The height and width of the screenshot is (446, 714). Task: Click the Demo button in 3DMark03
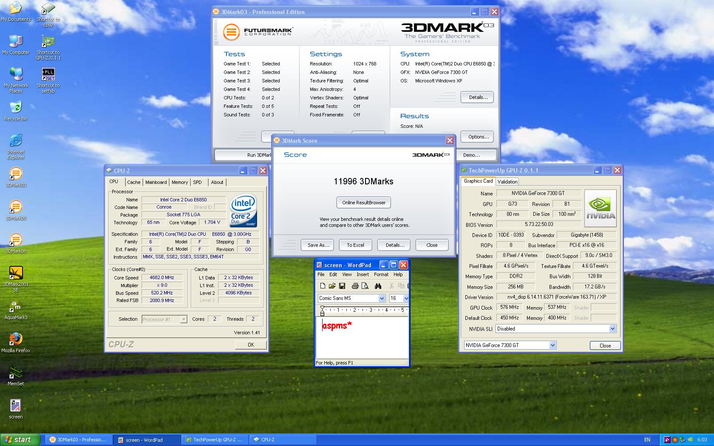point(475,155)
